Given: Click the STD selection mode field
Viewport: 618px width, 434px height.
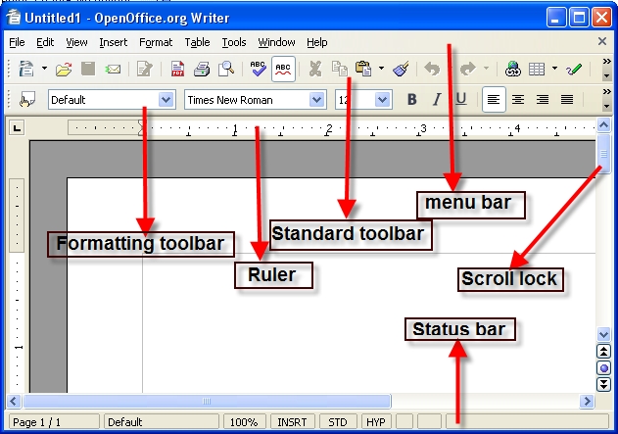Looking at the screenshot, I should coord(338,422).
